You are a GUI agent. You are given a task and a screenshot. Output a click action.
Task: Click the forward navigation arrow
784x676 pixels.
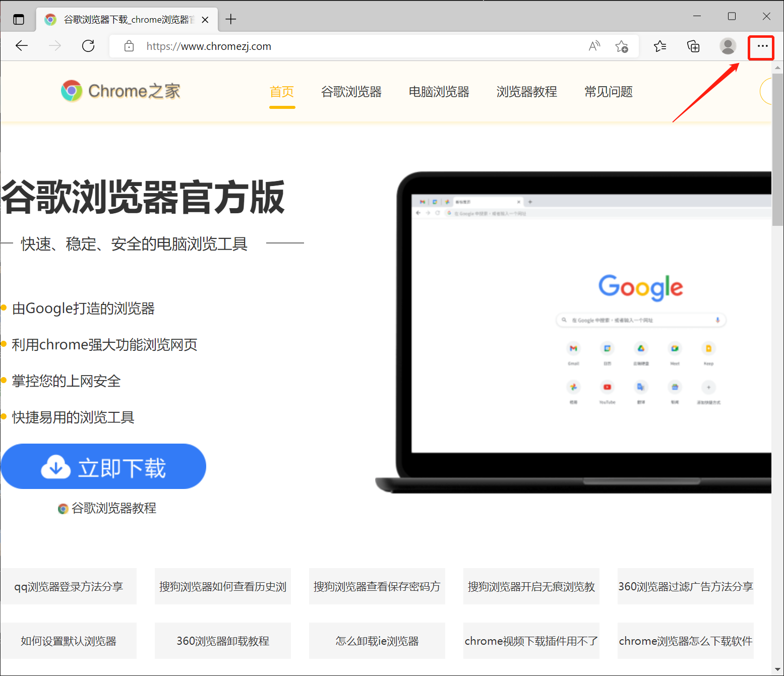pyautogui.click(x=54, y=46)
